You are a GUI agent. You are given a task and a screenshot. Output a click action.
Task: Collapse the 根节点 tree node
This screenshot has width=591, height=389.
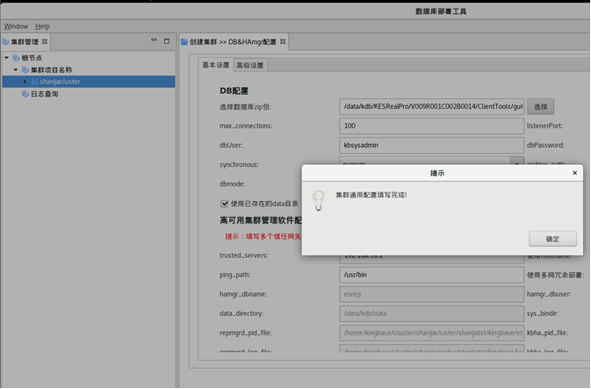pyautogui.click(x=7, y=58)
